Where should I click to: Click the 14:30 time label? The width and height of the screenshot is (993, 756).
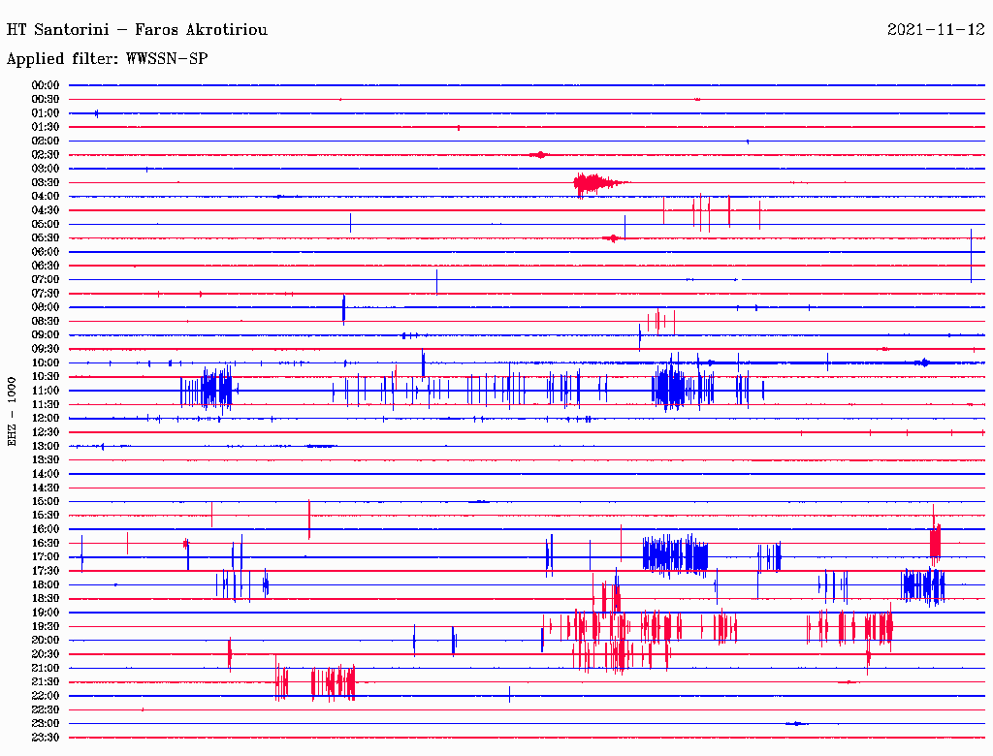[x=46, y=488]
